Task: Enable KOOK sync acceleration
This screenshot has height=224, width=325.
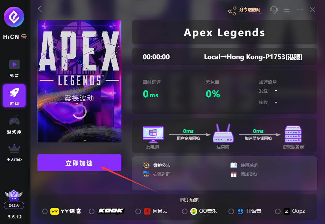Action: tap(91, 211)
